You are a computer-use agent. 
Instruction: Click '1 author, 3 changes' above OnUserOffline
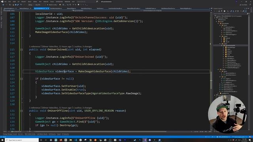click(x=83, y=108)
